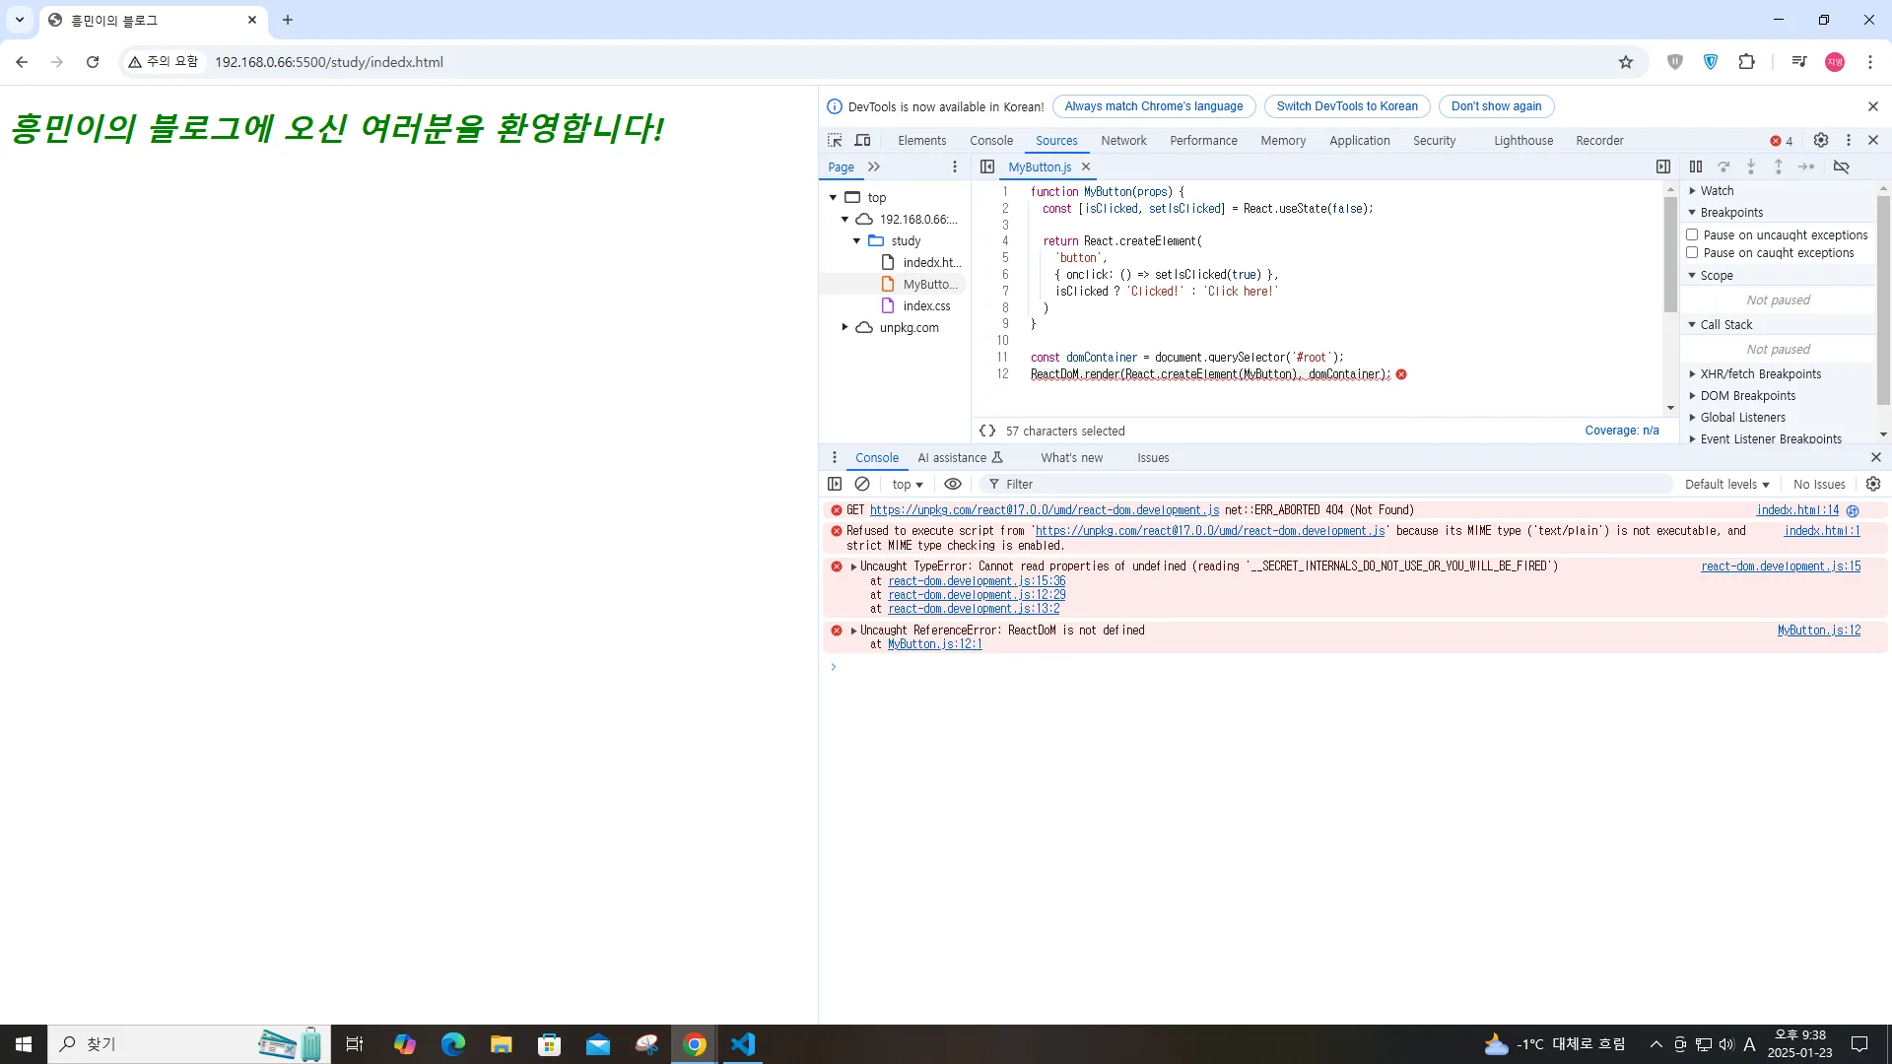Click the step into debugger icon
Screen dimensions: 1892x1064
coord(1751,166)
